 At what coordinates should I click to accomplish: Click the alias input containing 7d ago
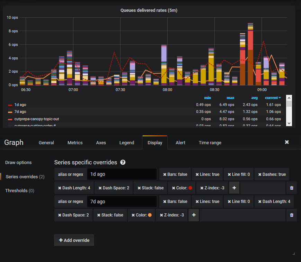(x=122, y=201)
